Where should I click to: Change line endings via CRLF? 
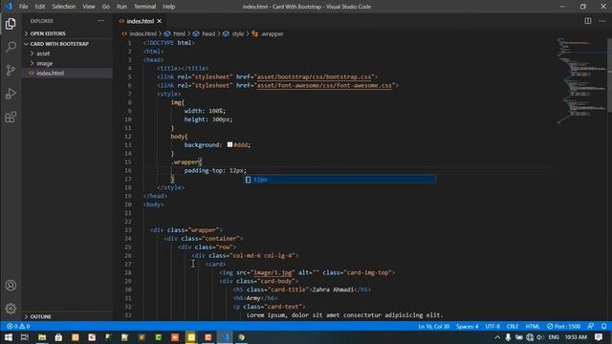513,326
